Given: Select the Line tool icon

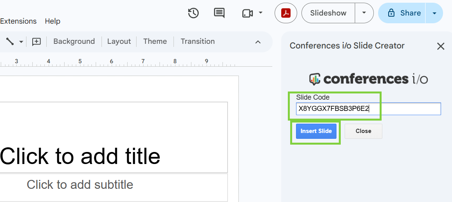Looking at the screenshot, I should 10,41.
